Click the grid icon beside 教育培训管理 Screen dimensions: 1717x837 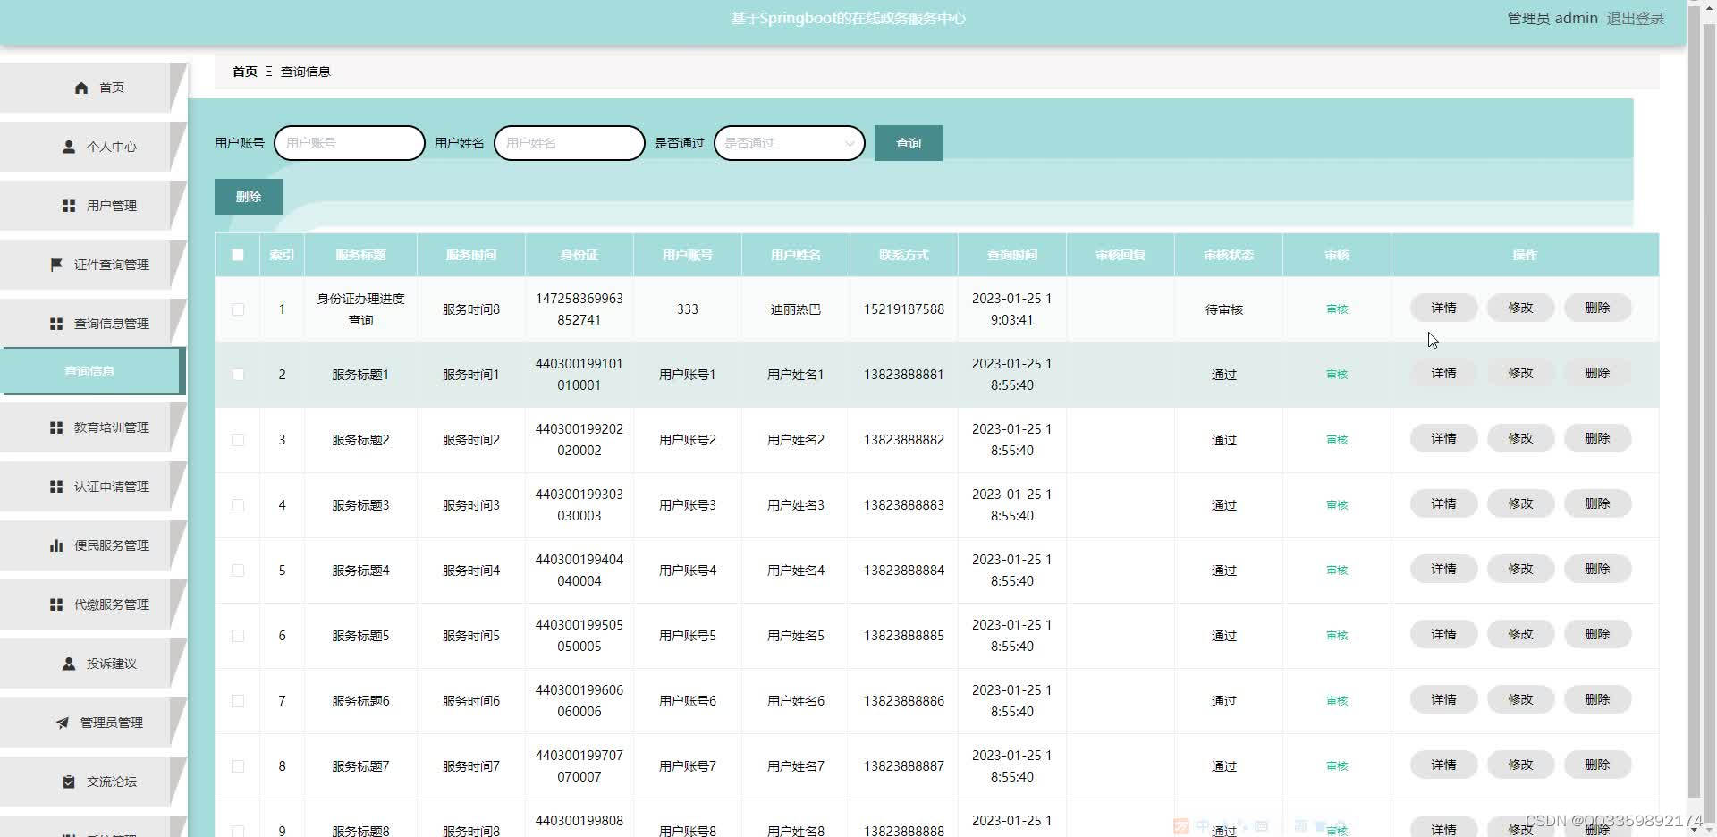point(56,427)
